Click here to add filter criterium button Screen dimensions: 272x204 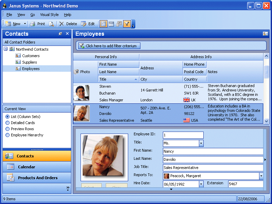[109, 46]
